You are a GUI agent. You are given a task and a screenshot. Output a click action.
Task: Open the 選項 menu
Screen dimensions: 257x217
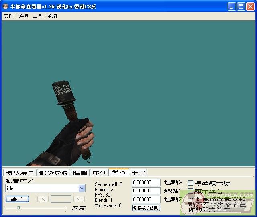(x=23, y=16)
